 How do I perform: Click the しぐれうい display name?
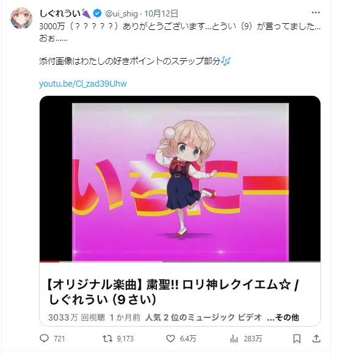60,13
